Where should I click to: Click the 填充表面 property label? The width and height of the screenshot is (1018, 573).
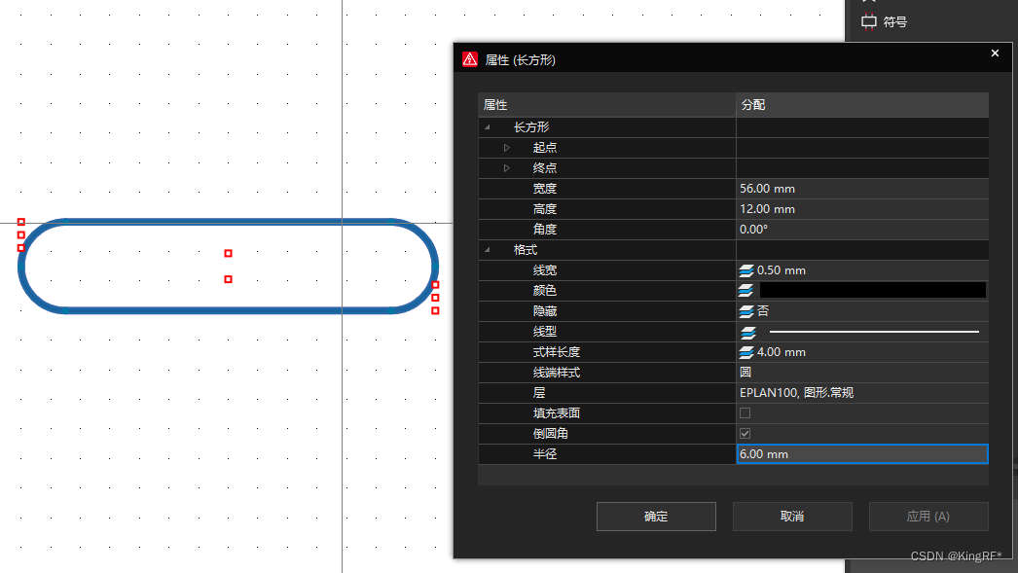(x=557, y=413)
